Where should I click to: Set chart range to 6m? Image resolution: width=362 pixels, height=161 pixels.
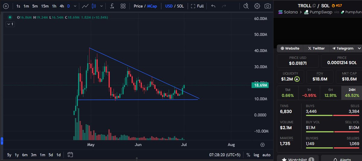[25, 155]
